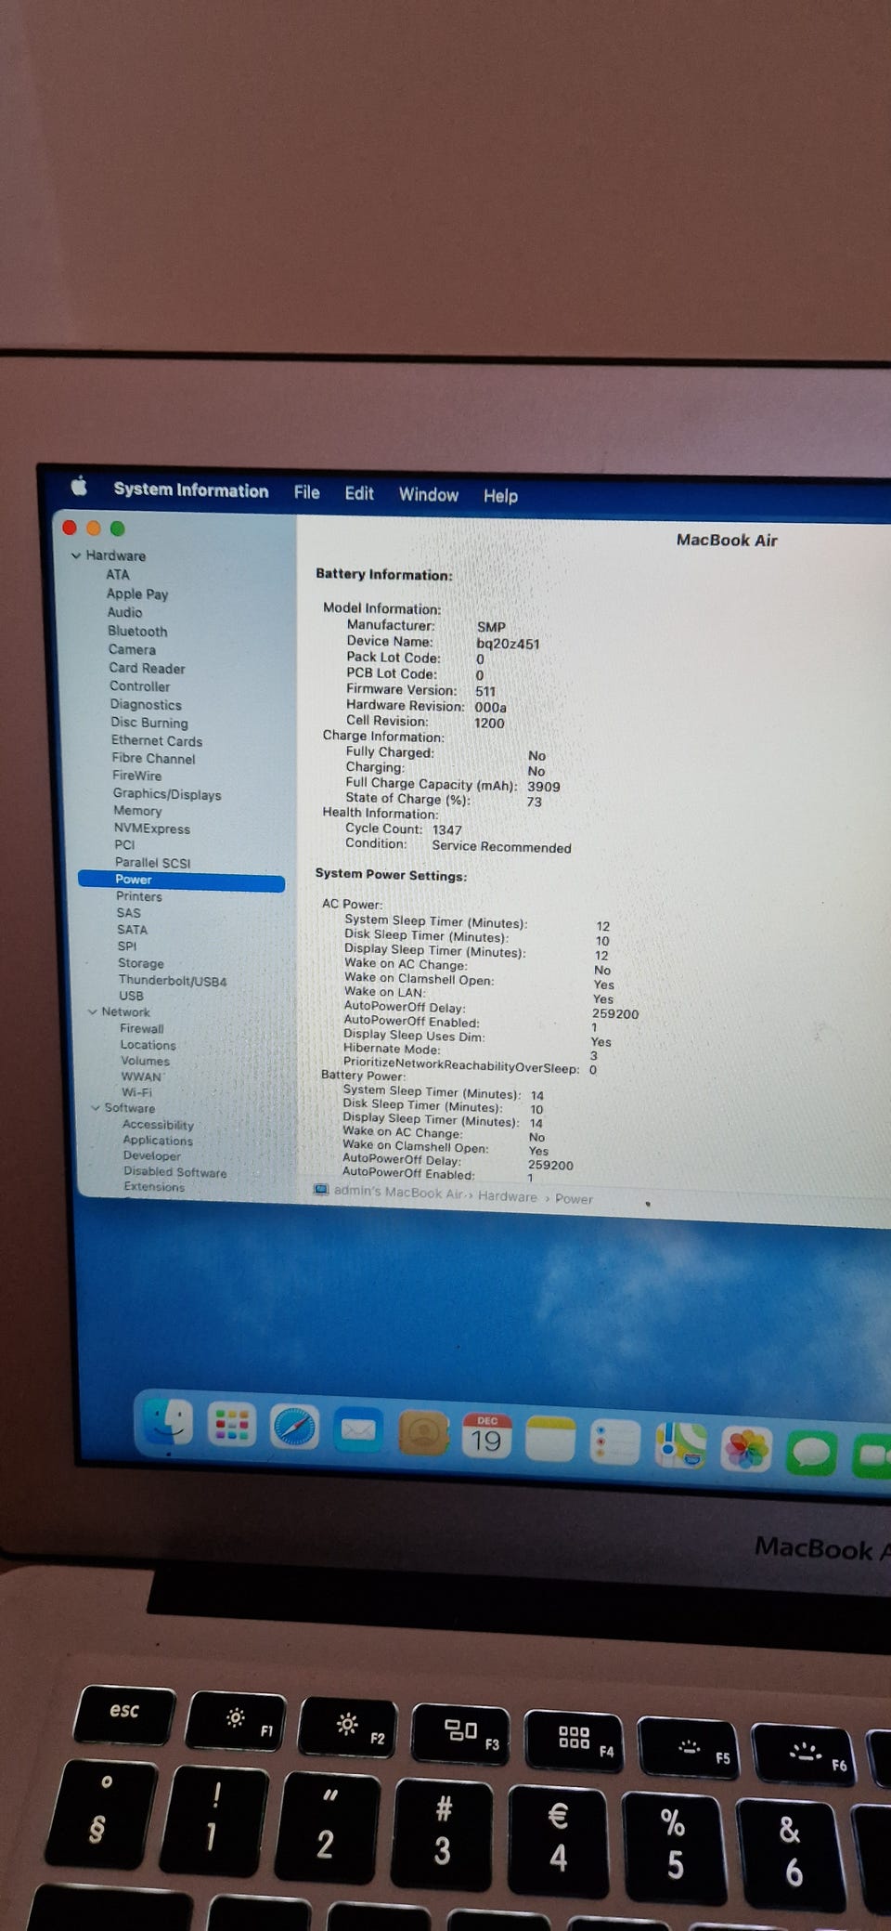Open Mail from the Dock
The image size is (891, 1931).
tap(358, 1430)
